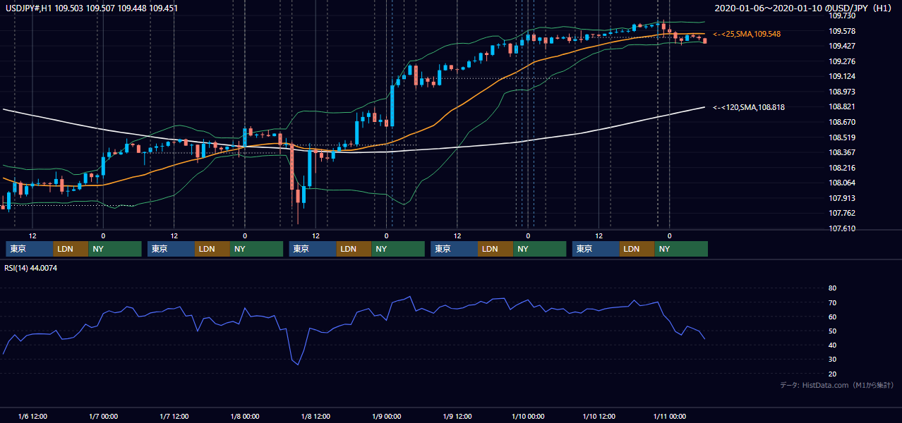The image size is (902, 423).
Task: Click the 108.670 price axis label
Action: pos(843,122)
